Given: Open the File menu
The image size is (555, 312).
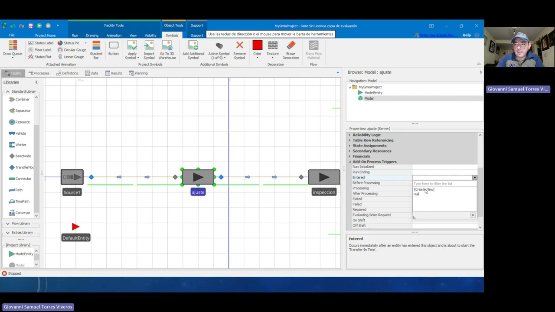Looking at the screenshot, I should tap(12, 35).
